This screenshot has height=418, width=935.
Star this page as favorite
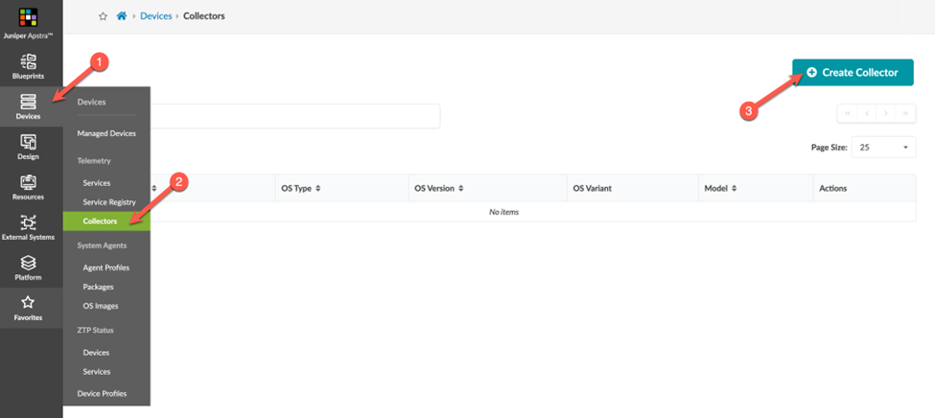click(x=103, y=16)
